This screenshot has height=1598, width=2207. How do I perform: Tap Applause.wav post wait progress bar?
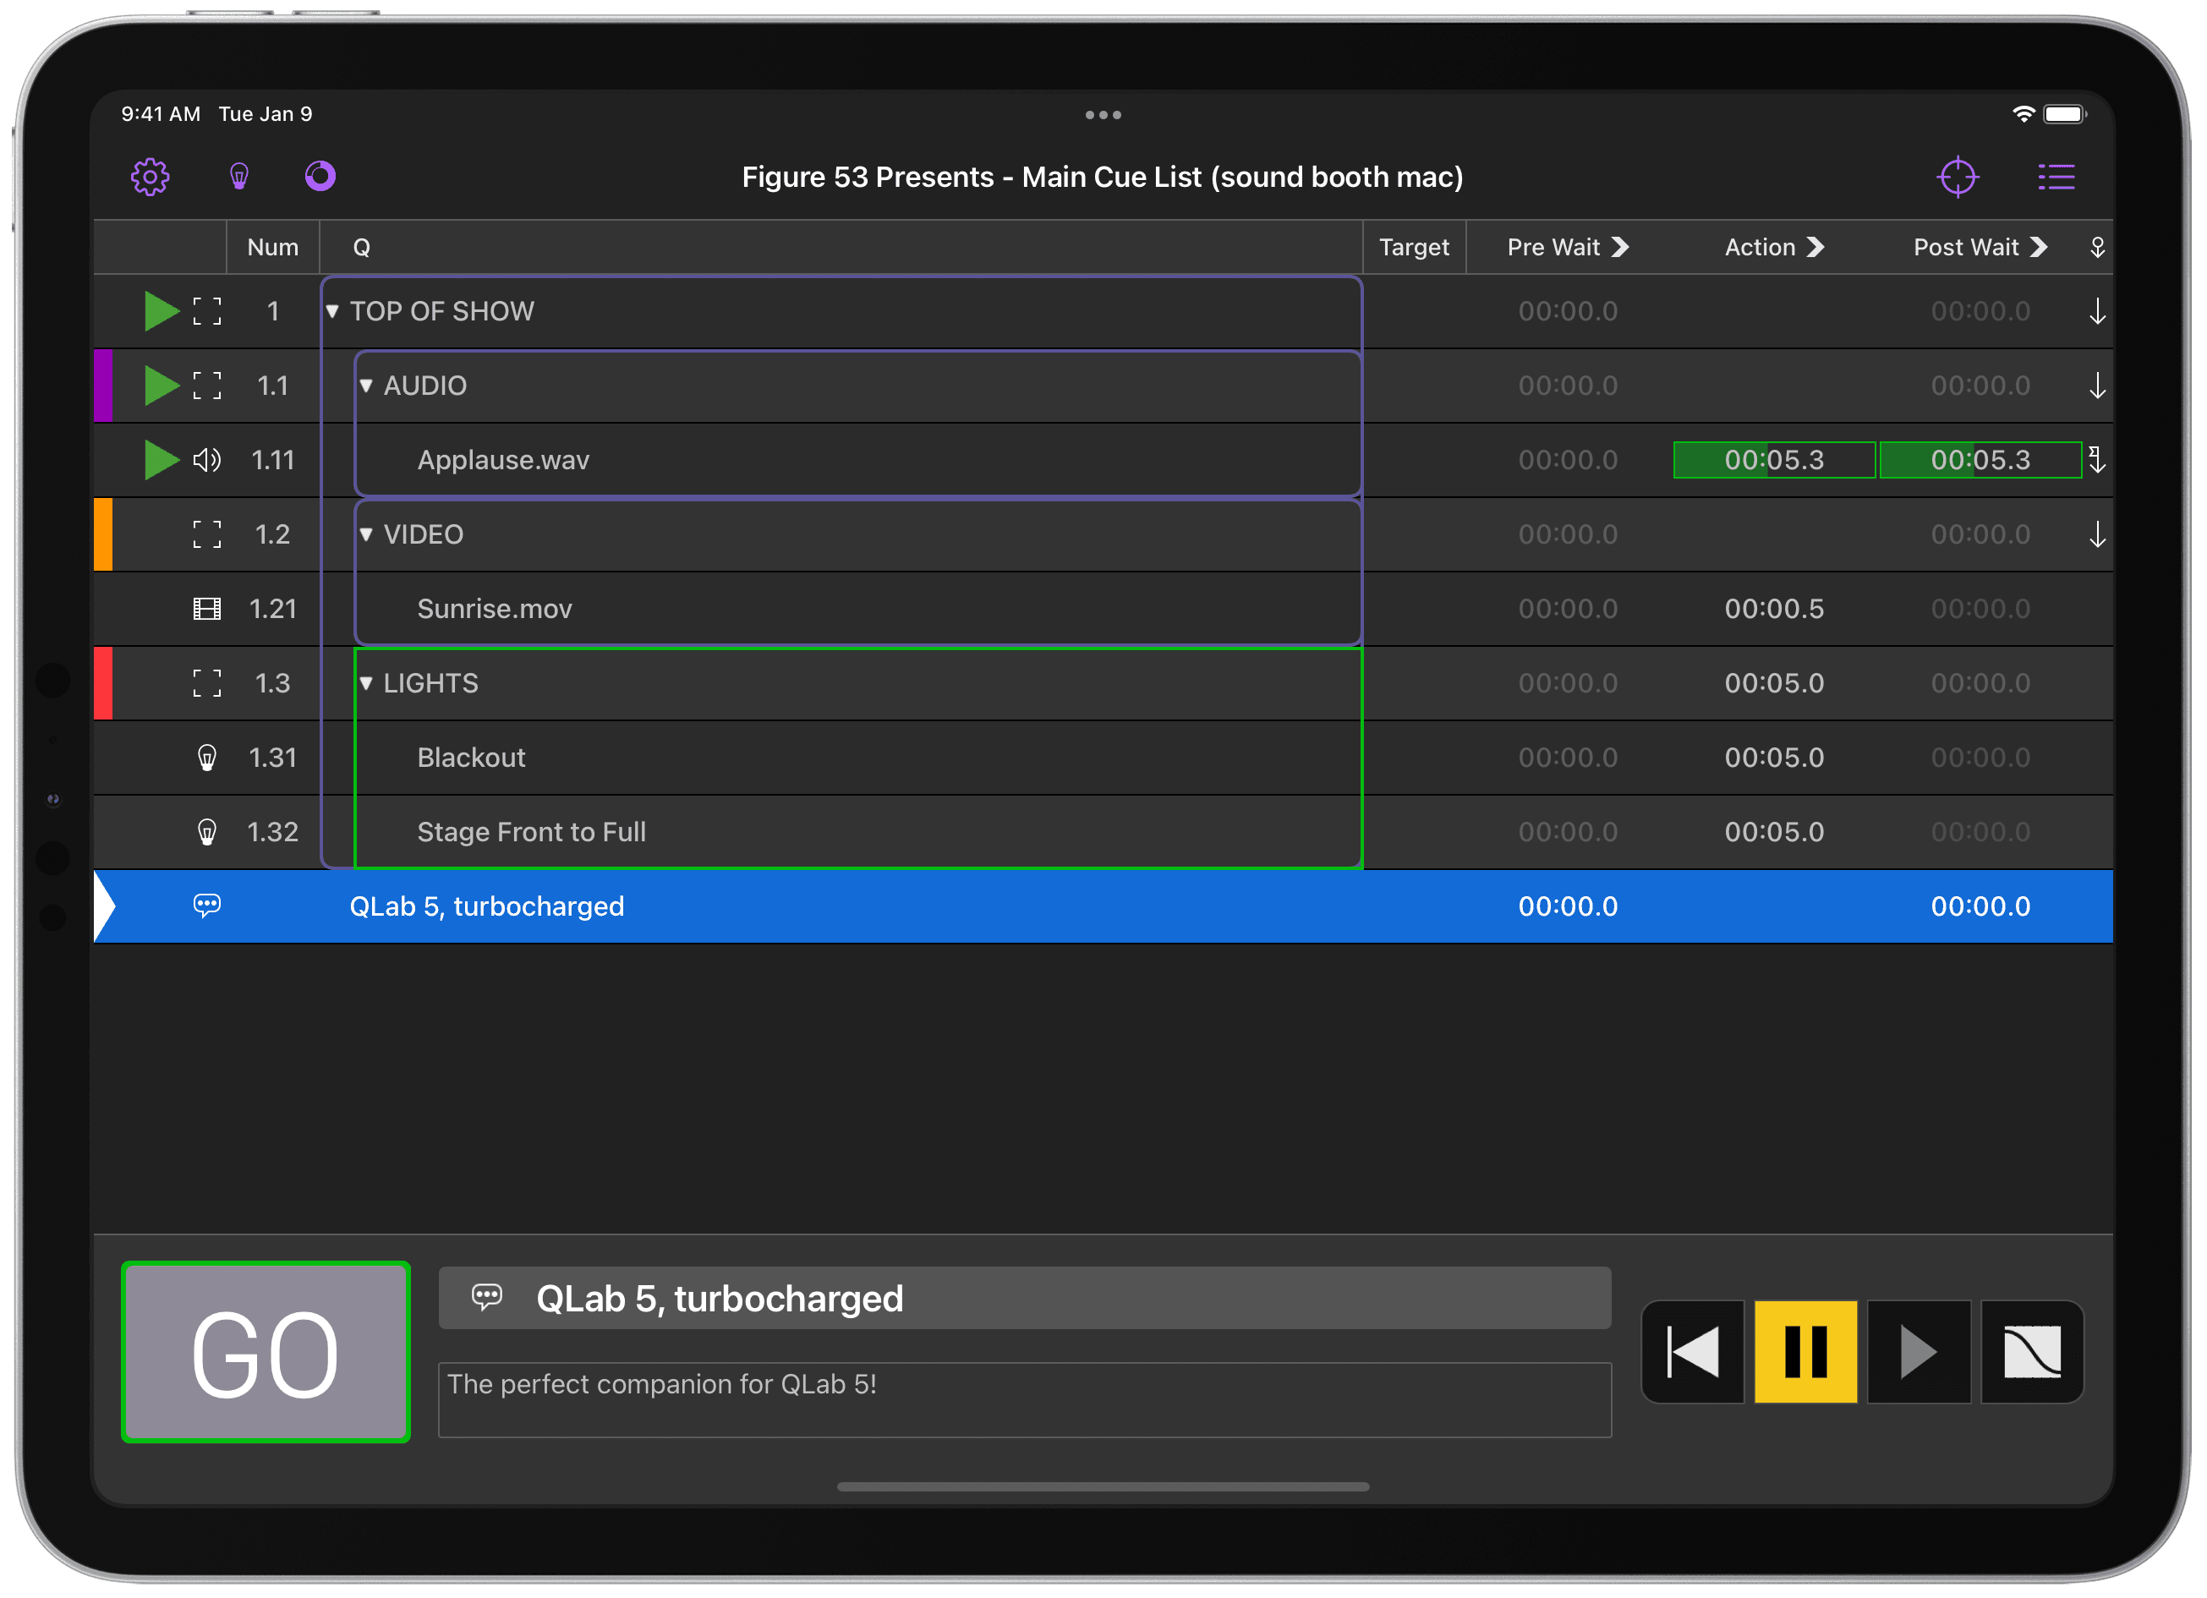point(1980,460)
